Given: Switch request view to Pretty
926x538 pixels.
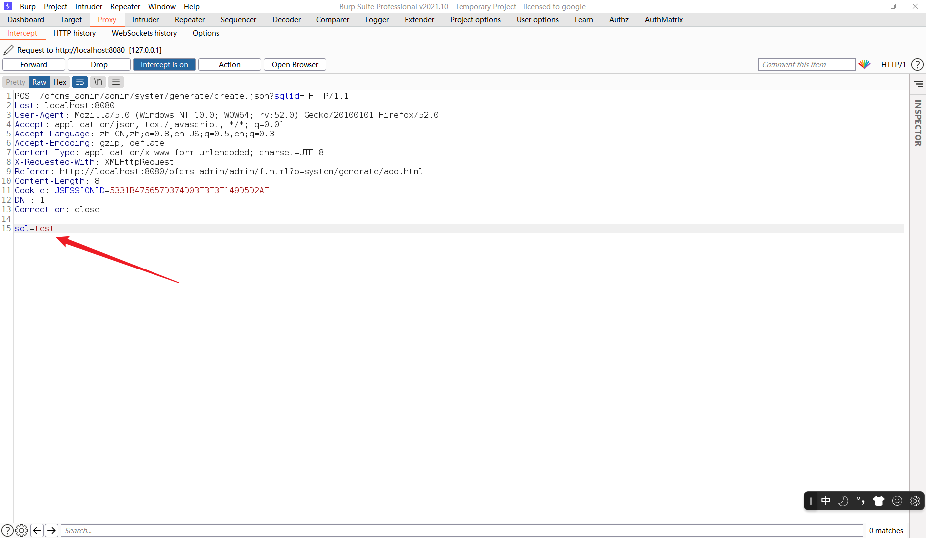Looking at the screenshot, I should coord(15,82).
